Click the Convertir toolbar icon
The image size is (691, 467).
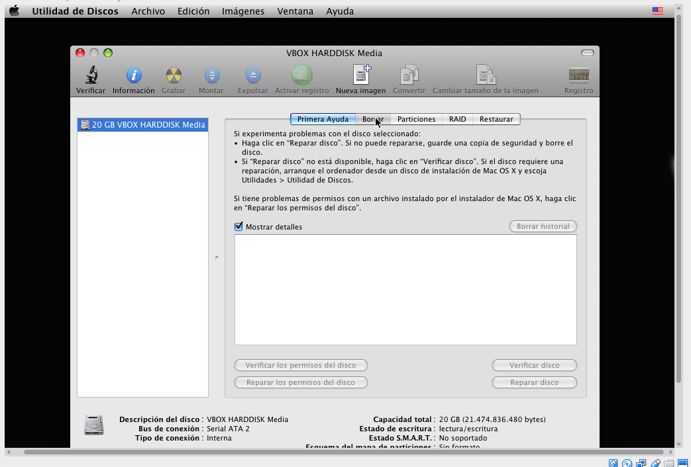[409, 75]
